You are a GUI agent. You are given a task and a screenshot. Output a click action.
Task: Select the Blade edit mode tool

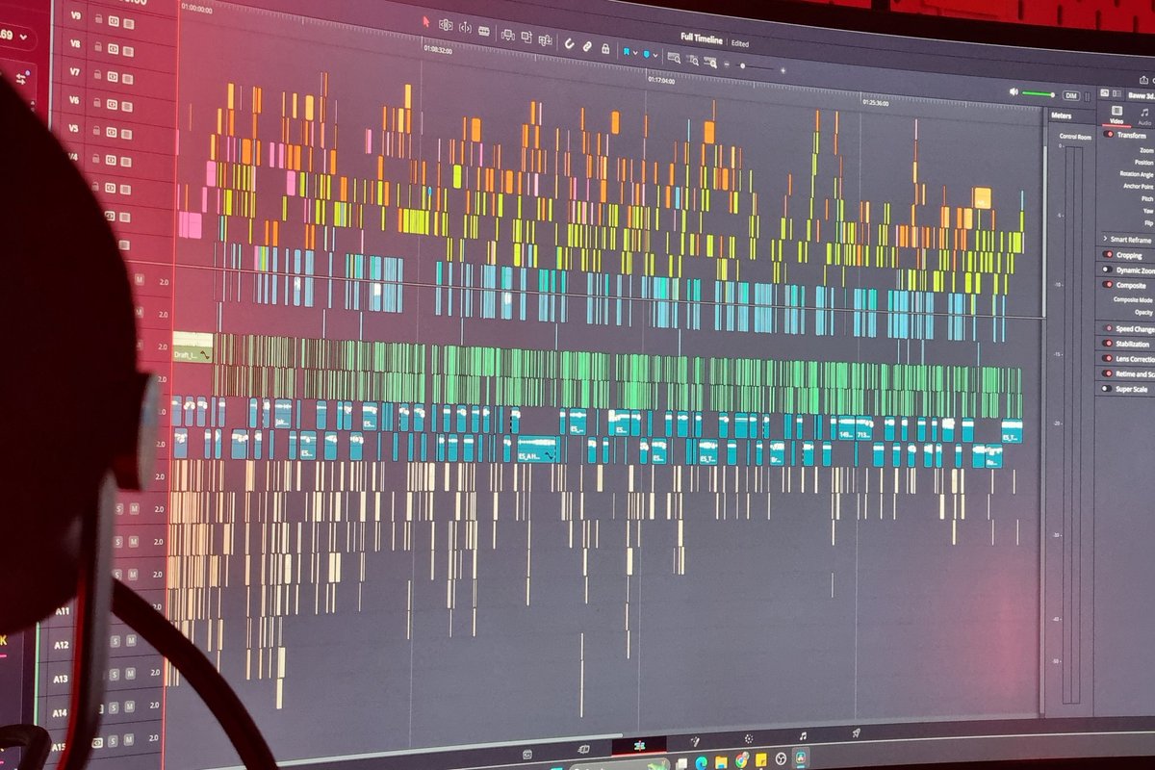[484, 31]
